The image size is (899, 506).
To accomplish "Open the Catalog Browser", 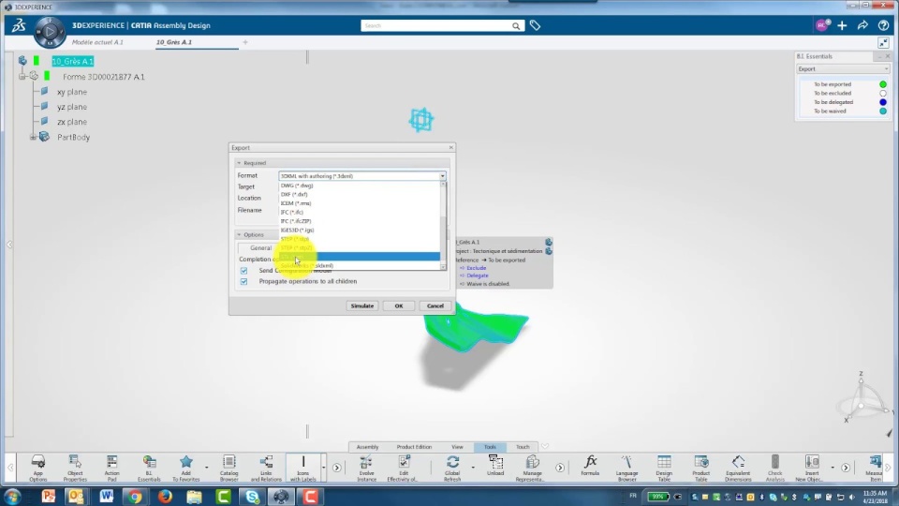I will [x=228, y=468].
